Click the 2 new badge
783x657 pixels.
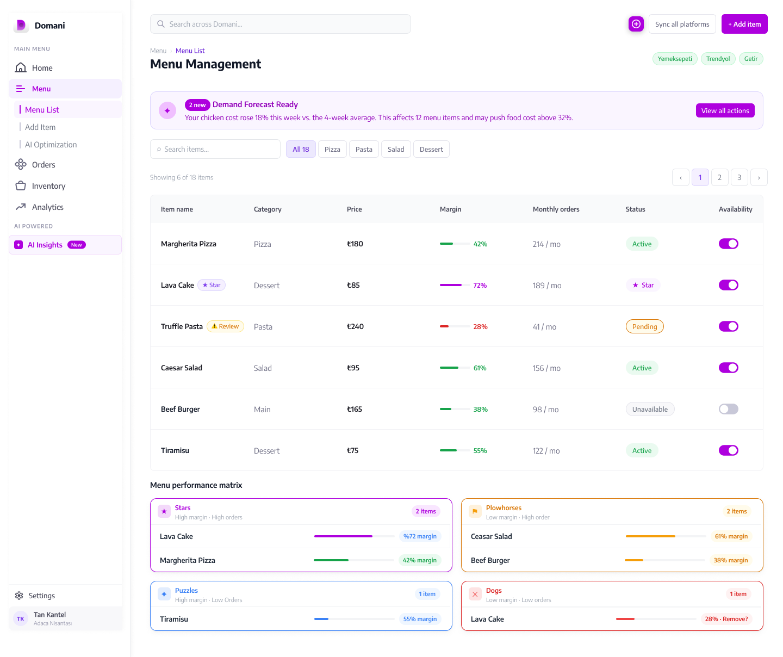point(197,105)
